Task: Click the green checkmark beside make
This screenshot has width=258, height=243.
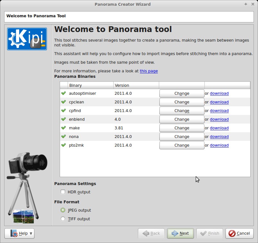Action: tap(64, 128)
